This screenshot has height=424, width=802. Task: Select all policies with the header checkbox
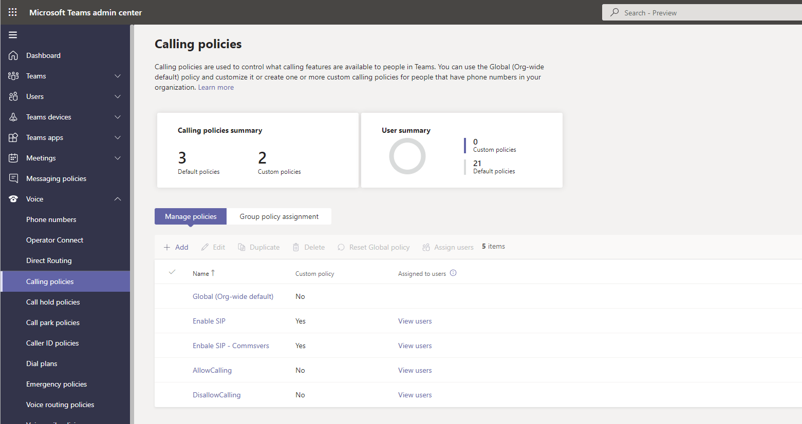point(172,272)
